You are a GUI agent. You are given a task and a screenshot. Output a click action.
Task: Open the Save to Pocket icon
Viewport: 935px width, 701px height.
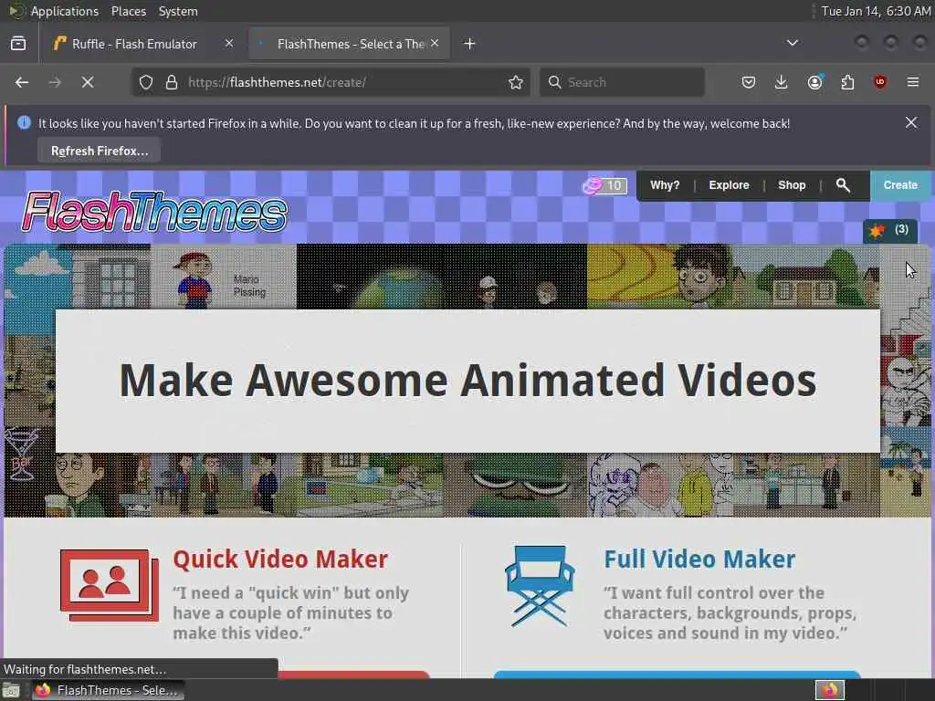pos(749,82)
